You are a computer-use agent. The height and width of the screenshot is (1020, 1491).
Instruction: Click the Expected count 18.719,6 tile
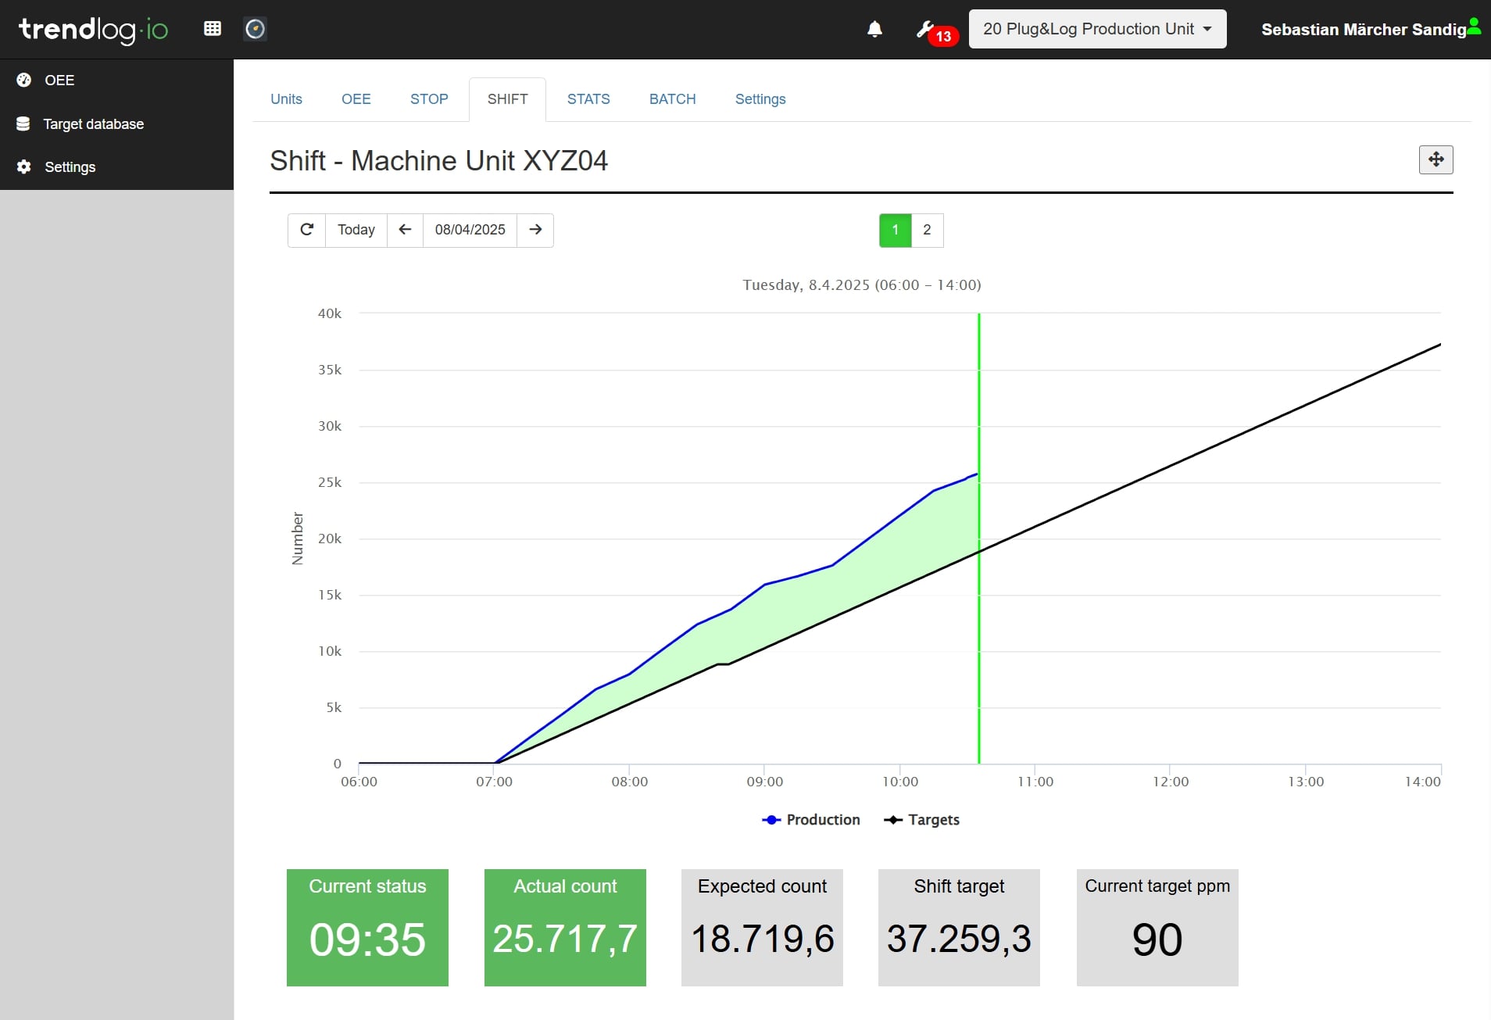pyautogui.click(x=762, y=928)
